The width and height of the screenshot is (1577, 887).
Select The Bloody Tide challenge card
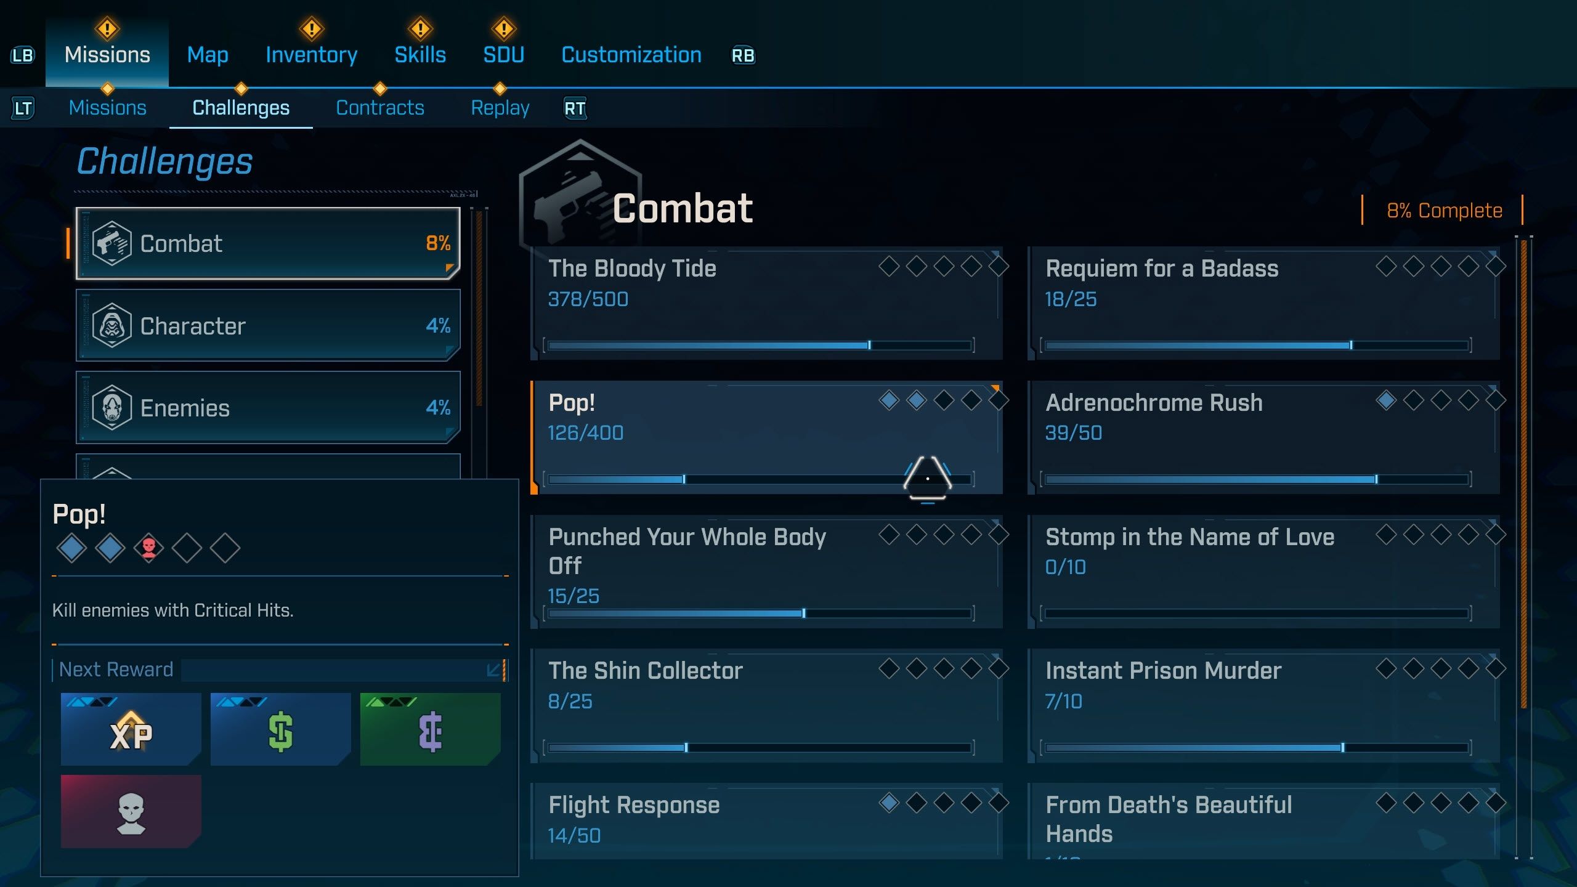(766, 303)
